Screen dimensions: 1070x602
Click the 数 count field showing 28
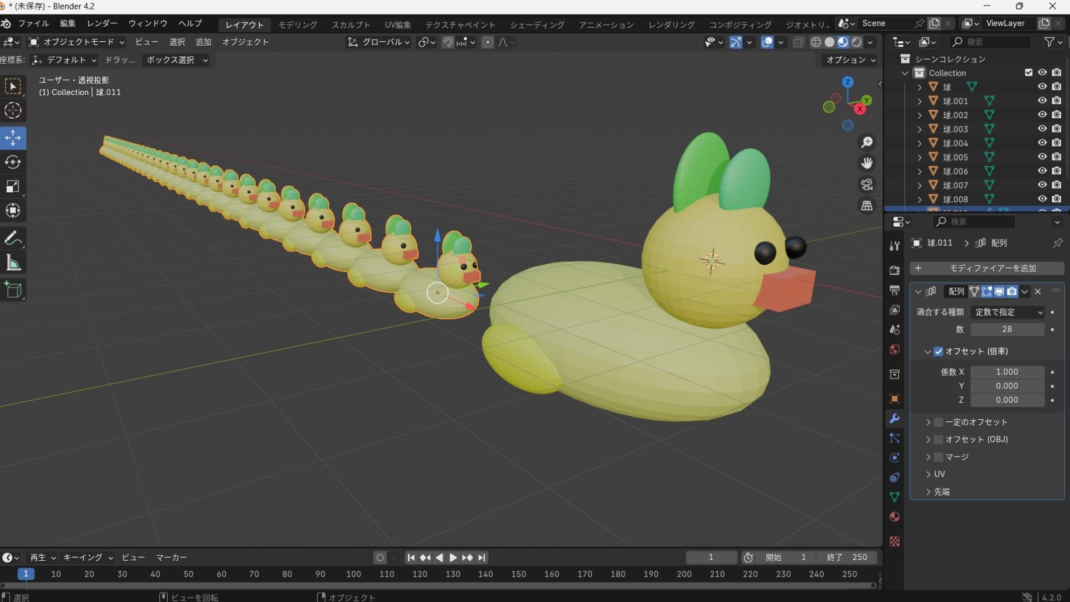point(1007,329)
